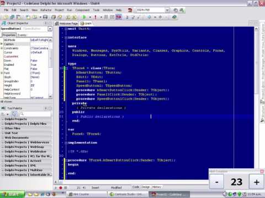Click the Save Desktop icon beside layout combo
The height and width of the screenshot is (198, 265).
point(176,10)
